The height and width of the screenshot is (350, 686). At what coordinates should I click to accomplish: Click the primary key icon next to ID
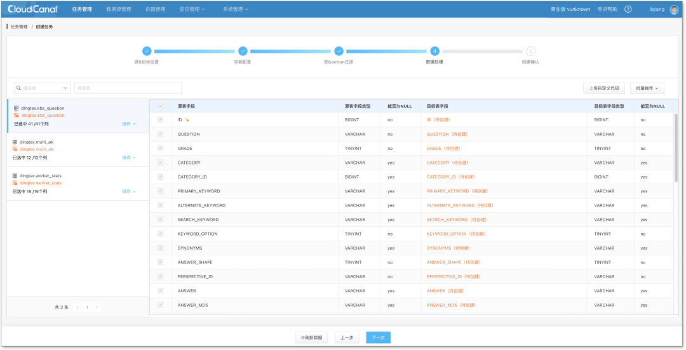(x=187, y=120)
